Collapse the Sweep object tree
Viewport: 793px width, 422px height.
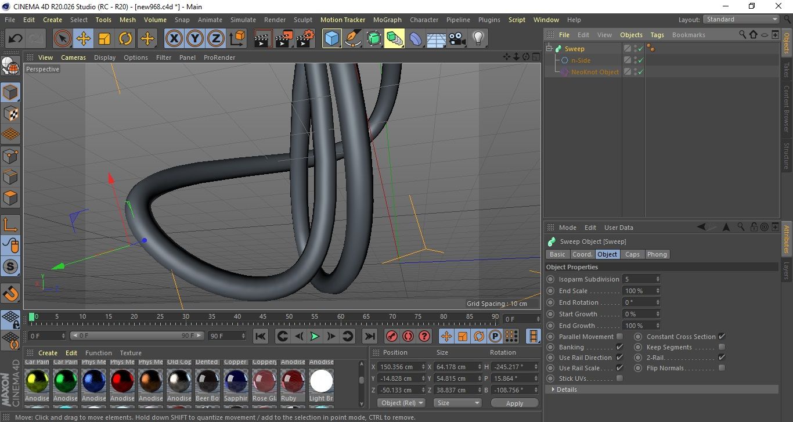(x=549, y=49)
